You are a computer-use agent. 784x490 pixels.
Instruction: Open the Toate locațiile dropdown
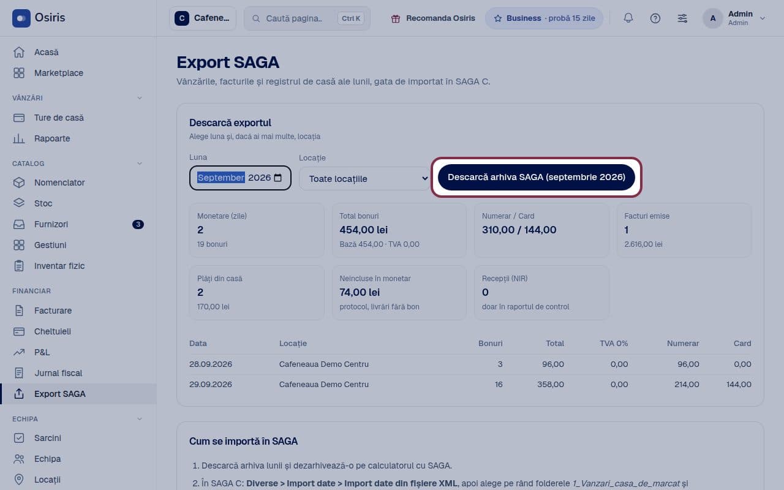click(365, 178)
